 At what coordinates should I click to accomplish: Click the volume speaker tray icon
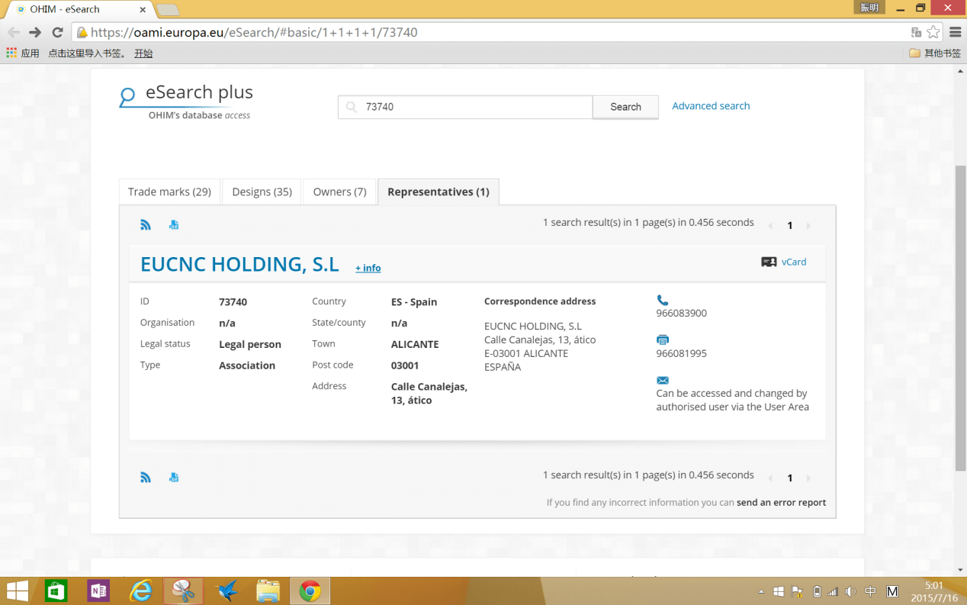tap(850, 591)
